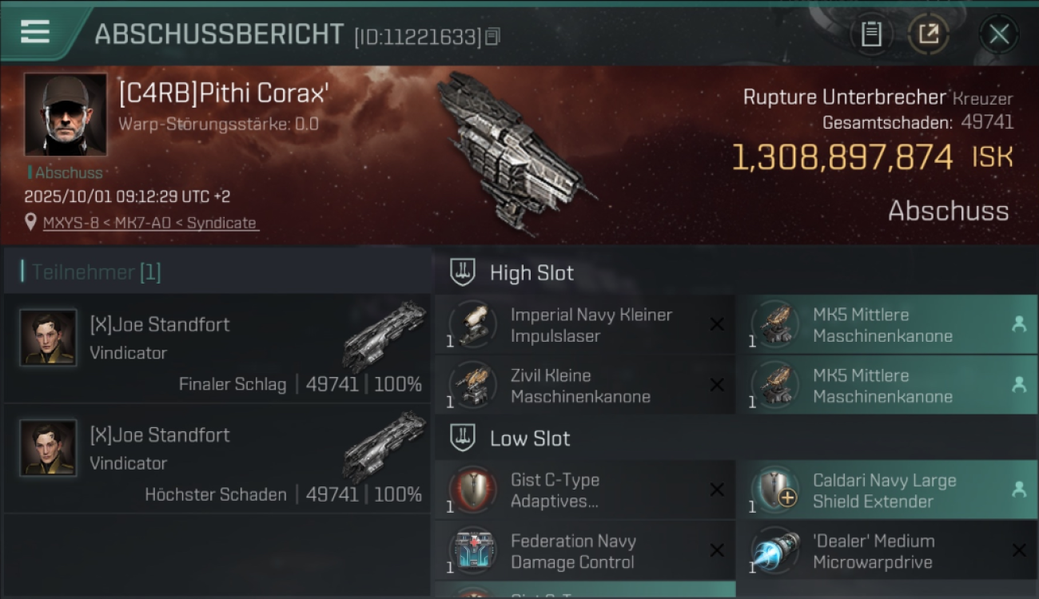This screenshot has height=599, width=1039.
Task: Copy the kill report ID
Action: pyautogui.click(x=492, y=36)
